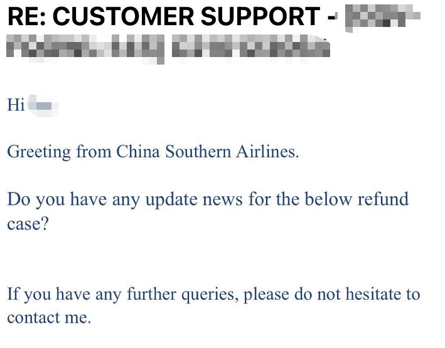This screenshot has width=445, height=348.
Task: Click the word "SUPPORT" in the subject
Action: coord(260,16)
